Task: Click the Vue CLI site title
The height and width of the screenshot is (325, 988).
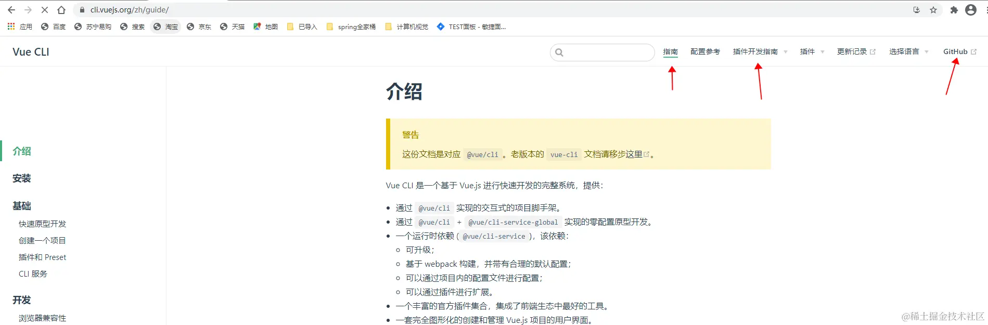Action: tap(31, 52)
